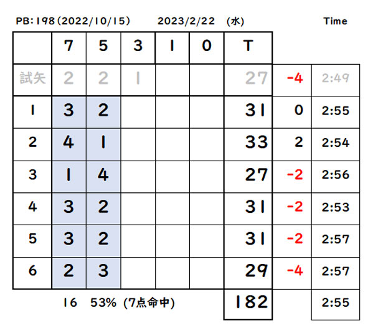Click the red -4 difference in 試矢 row
This screenshot has height=336, width=373.
pos(295,78)
